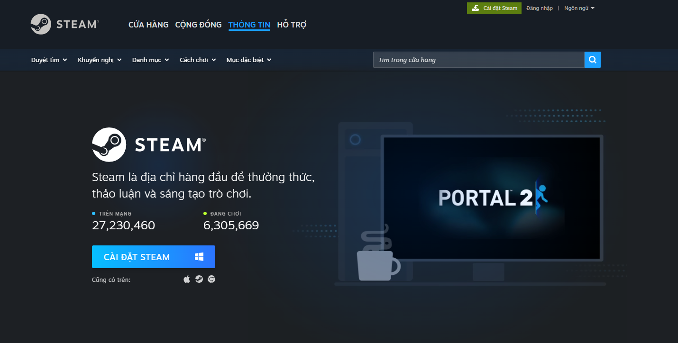Expand the Mục đặc biệt menu
The height and width of the screenshot is (343, 678).
[249, 60]
